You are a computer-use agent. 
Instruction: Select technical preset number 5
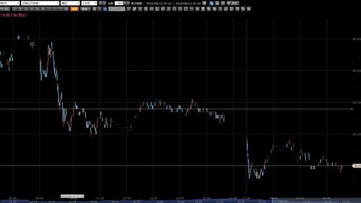[37, 9]
